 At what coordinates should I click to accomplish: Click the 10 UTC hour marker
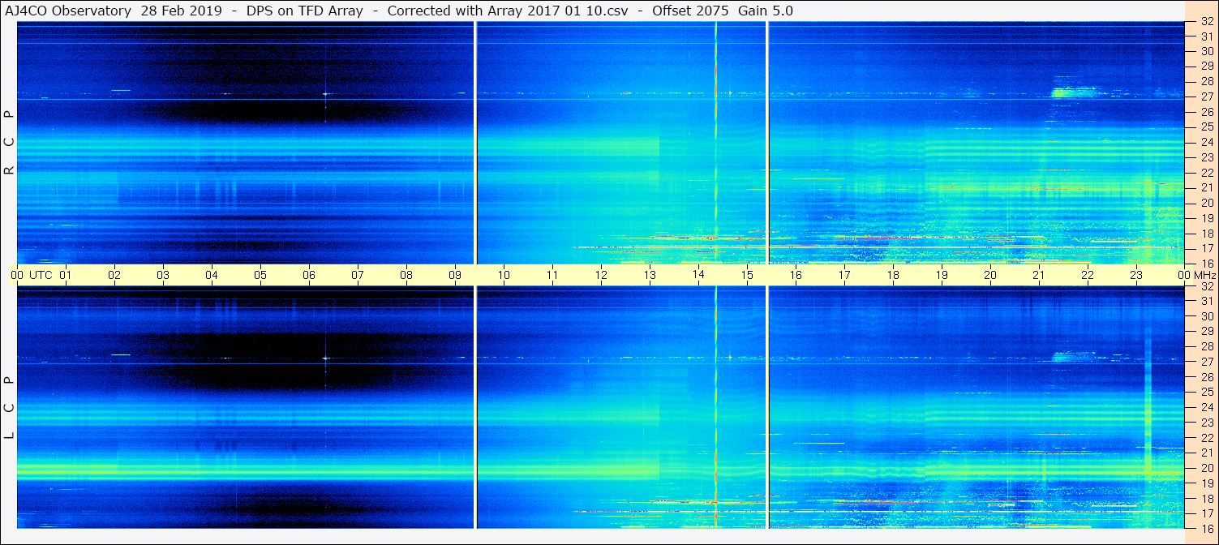(504, 275)
